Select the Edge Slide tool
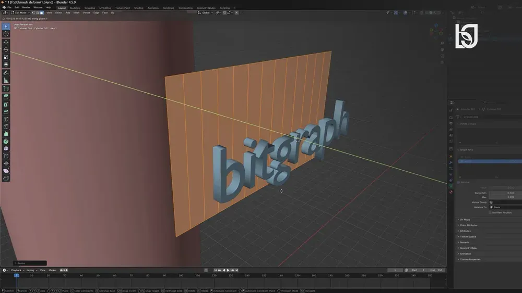The image size is (522, 293). (x=6, y=156)
